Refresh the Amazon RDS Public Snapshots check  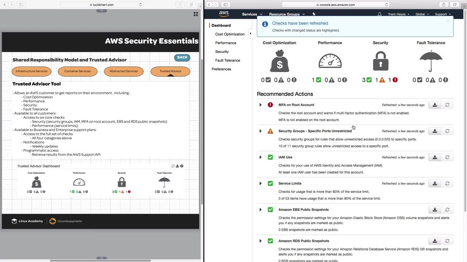coord(447,241)
